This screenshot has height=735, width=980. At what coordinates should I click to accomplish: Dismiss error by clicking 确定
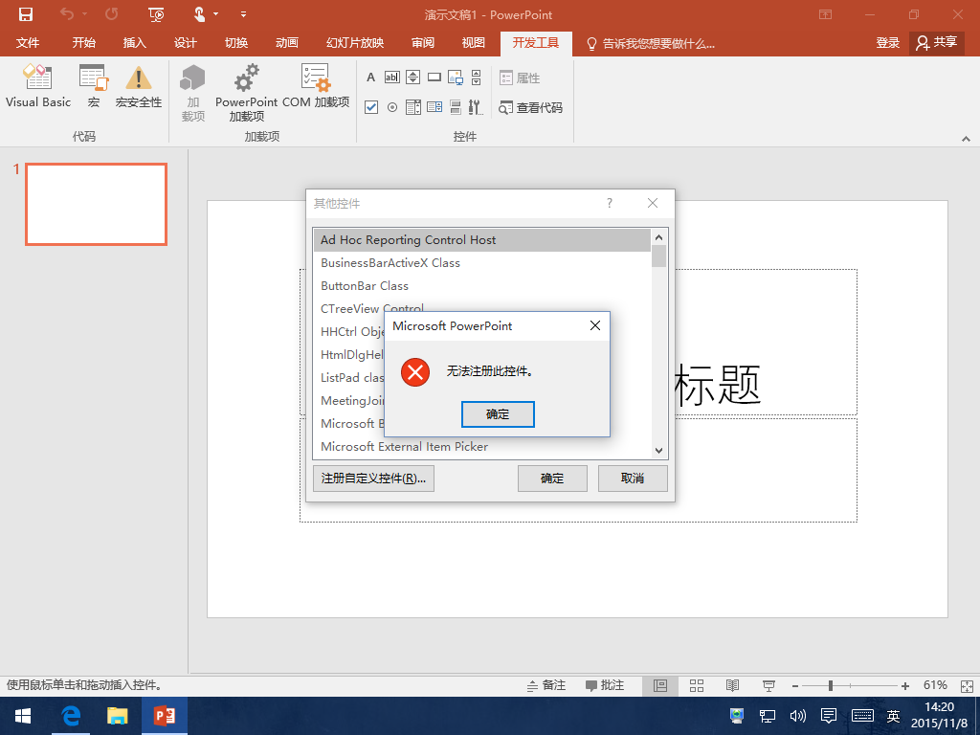coord(498,413)
